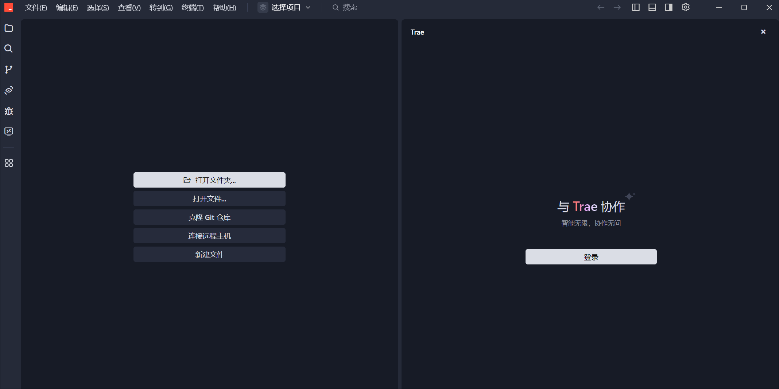Click the 打开文件... button
779x389 pixels.
click(209, 199)
